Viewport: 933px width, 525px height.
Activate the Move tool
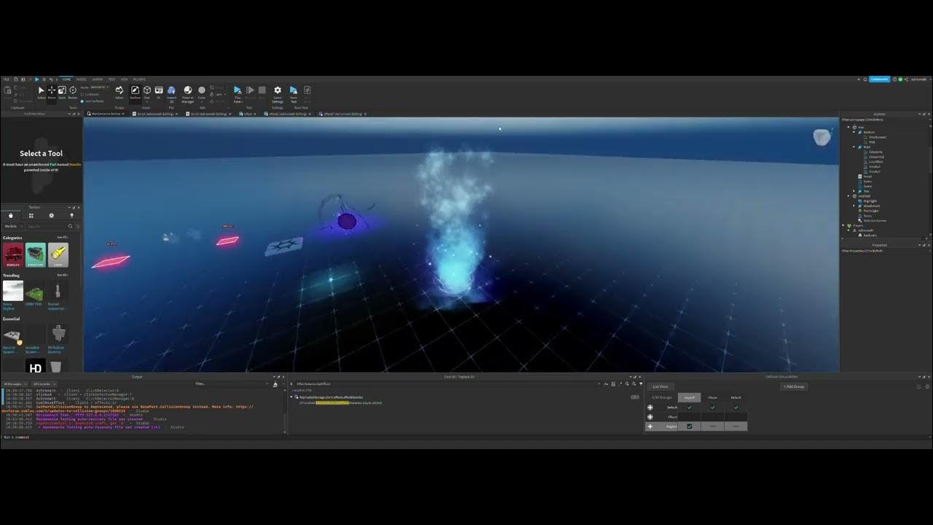click(x=52, y=92)
